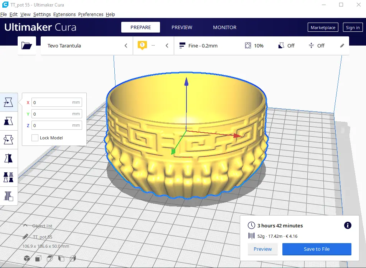This screenshot has height=268, width=366.
Task: Open the Marketplace button
Action: 323,27
